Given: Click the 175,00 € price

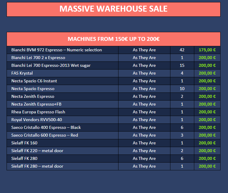Looking at the screenshot, I should click(207, 50).
